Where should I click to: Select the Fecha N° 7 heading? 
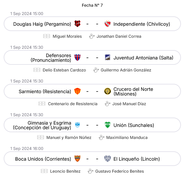tap(92, 5)
